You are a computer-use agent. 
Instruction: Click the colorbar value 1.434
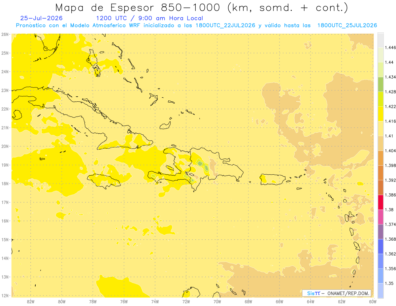(x=390, y=77)
